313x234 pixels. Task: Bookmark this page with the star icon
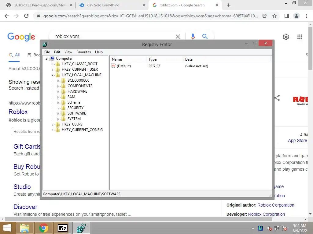point(274,16)
